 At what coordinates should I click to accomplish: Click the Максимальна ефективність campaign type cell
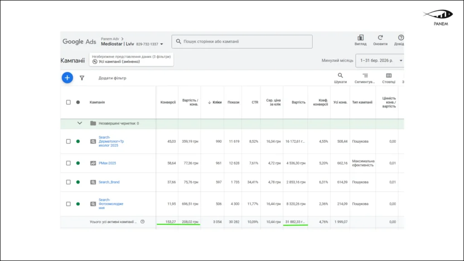363,163
